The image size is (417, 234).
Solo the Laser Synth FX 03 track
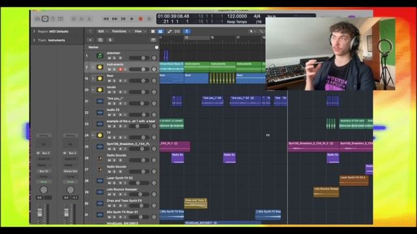coord(115,183)
